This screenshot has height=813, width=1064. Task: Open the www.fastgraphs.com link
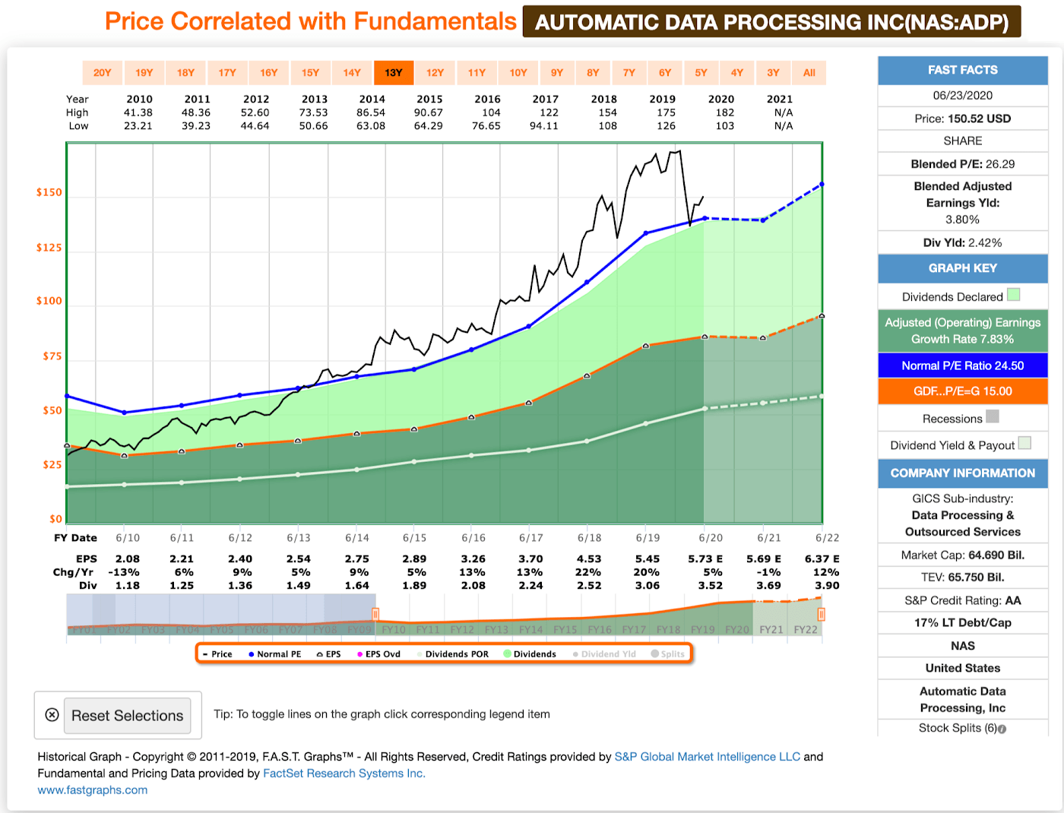pos(93,790)
